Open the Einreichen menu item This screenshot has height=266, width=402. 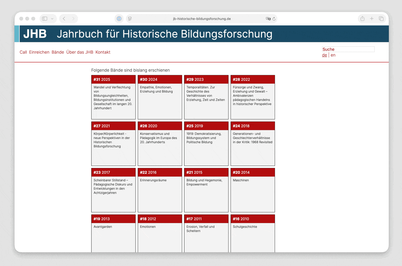pyautogui.click(x=39, y=52)
